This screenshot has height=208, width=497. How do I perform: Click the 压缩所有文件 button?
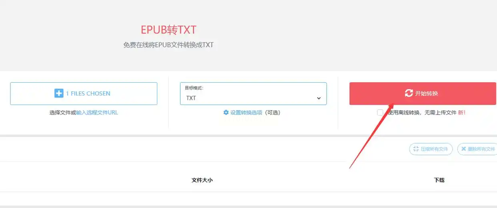[x=431, y=149]
